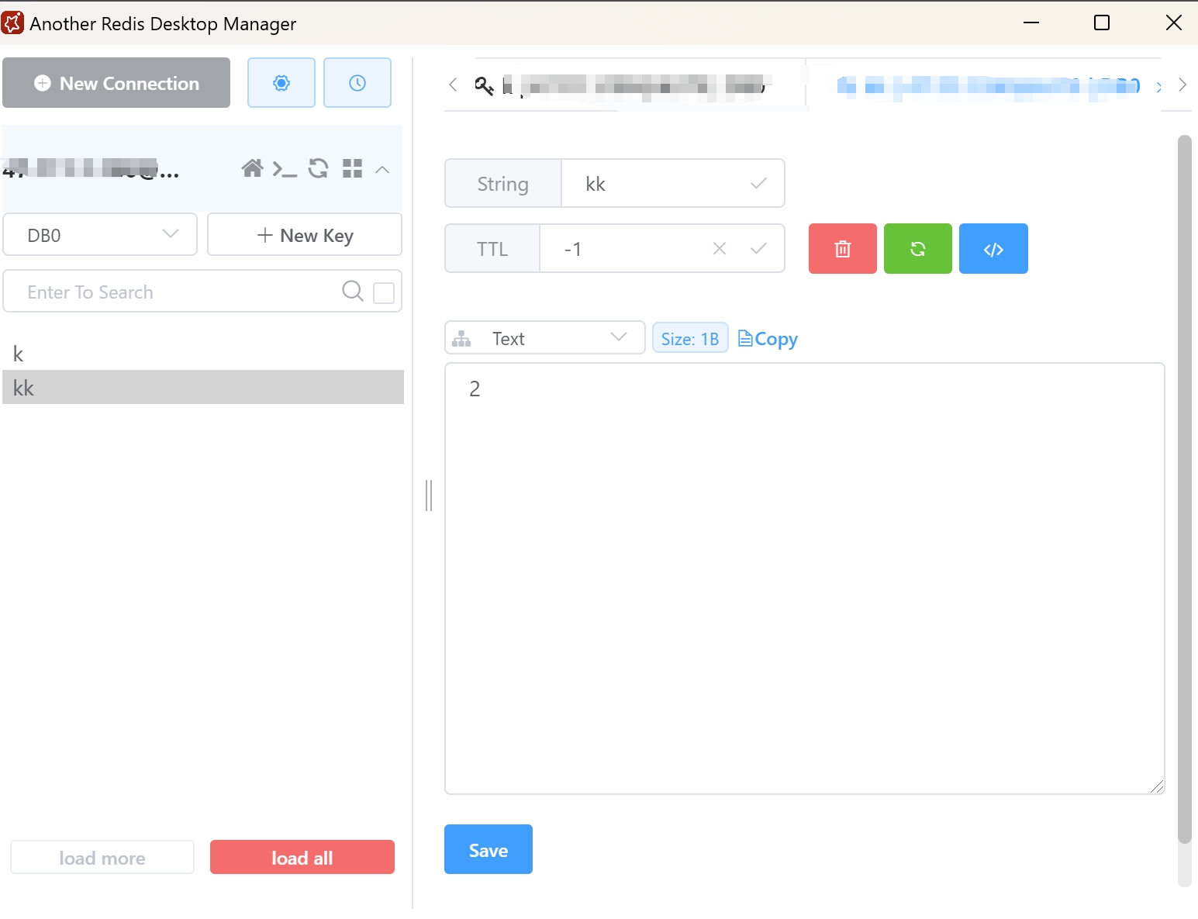Image resolution: width=1198 pixels, height=919 pixels.
Task: Click the New Key button
Action: (305, 235)
